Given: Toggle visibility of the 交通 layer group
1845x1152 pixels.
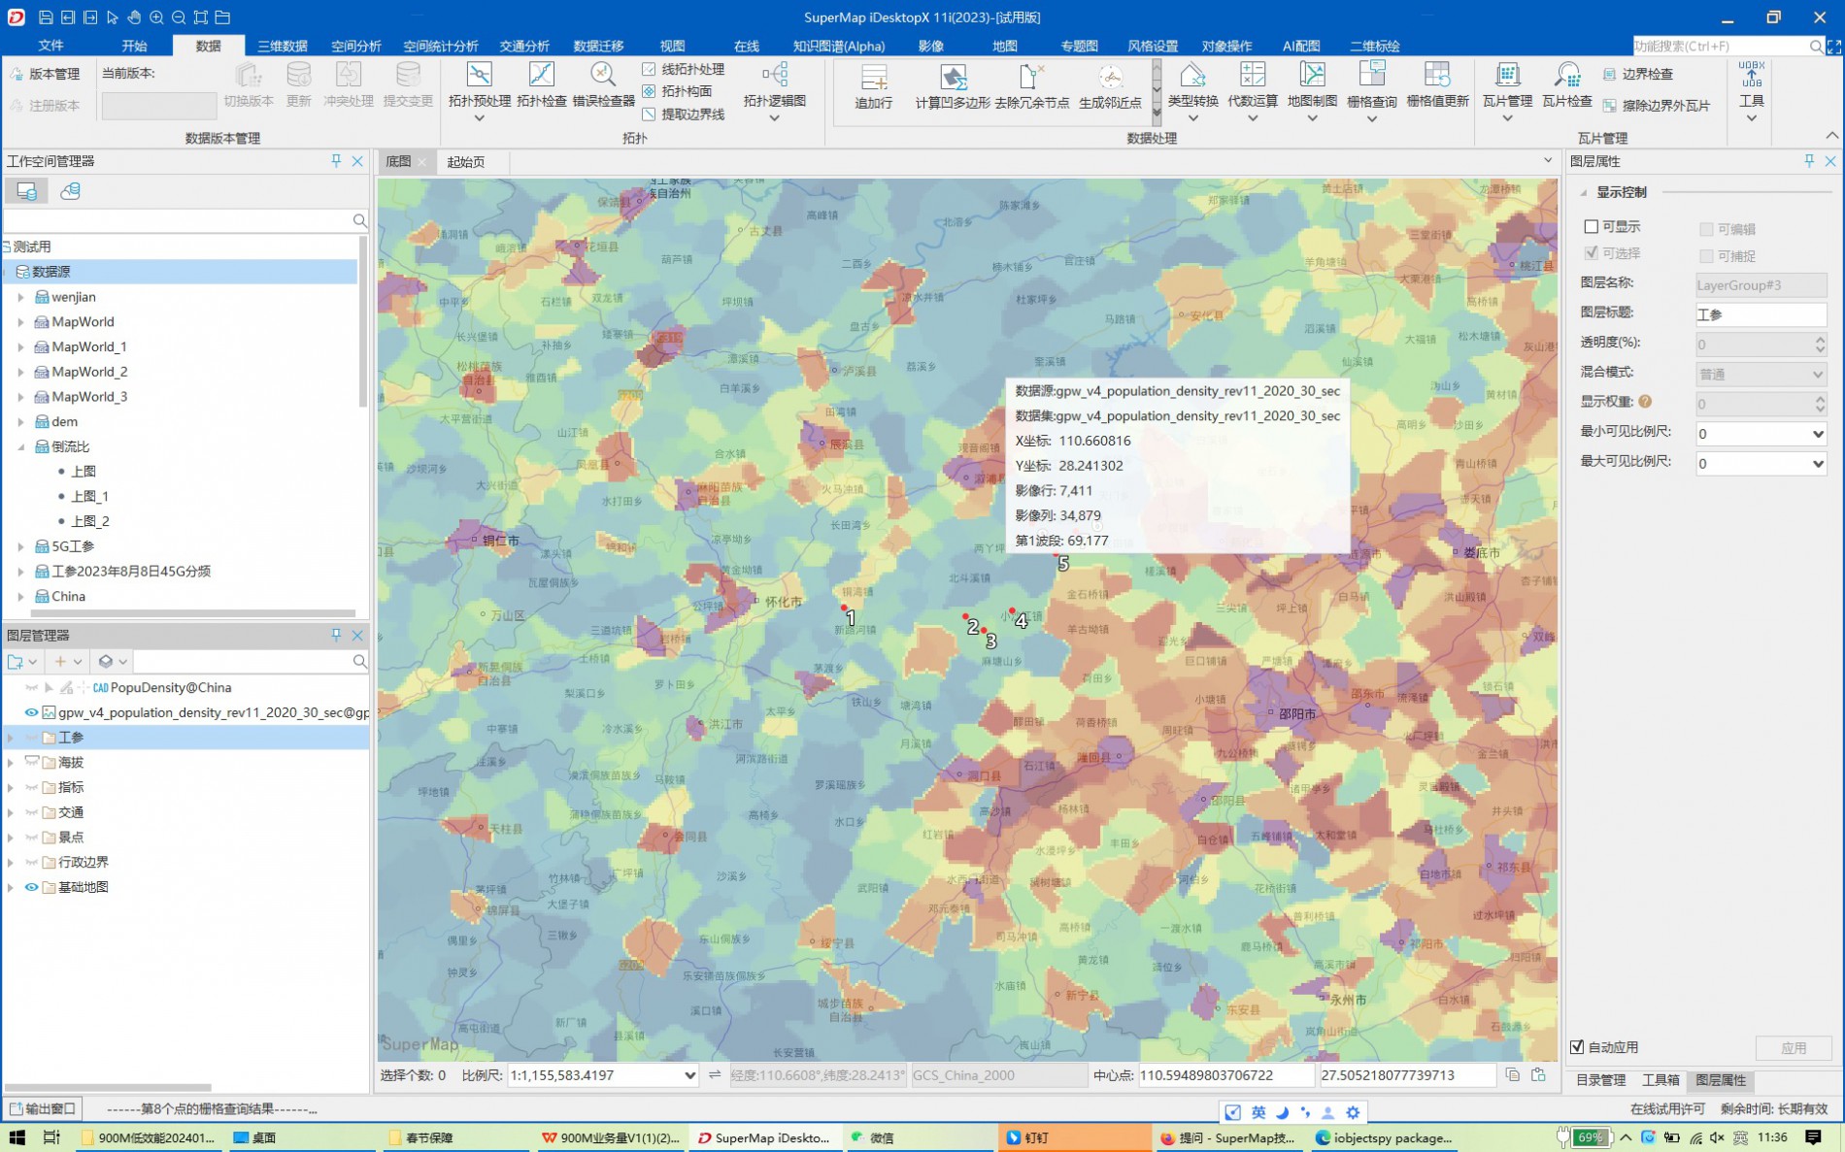Looking at the screenshot, I should 31,812.
